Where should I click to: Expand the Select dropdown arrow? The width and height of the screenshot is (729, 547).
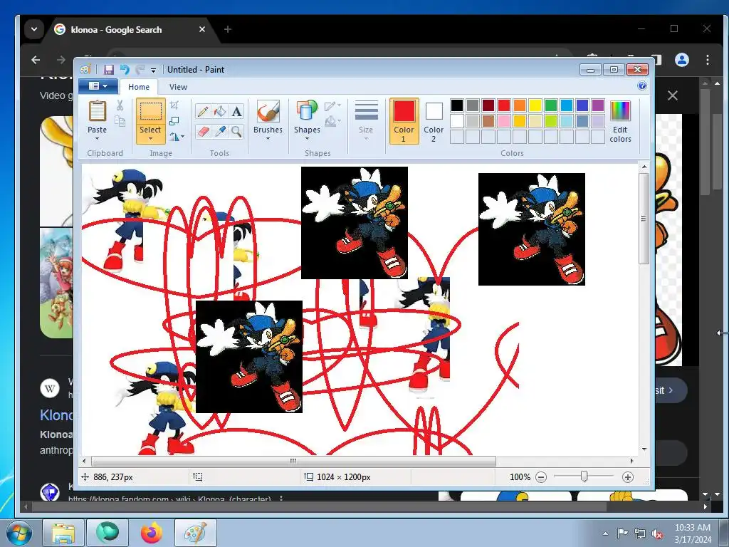coord(150,139)
